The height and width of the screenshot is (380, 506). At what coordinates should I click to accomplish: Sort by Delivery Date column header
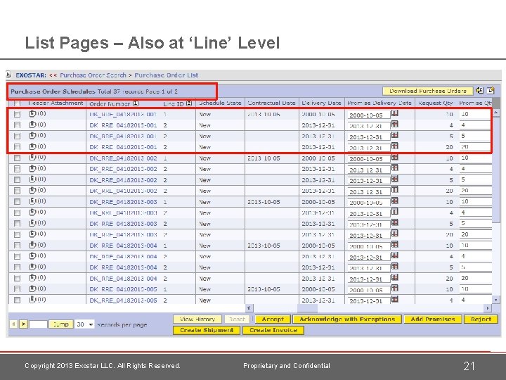pyautogui.click(x=321, y=103)
